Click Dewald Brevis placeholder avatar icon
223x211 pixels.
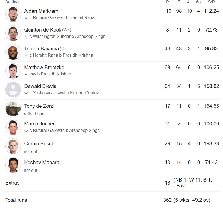pyautogui.click(x=13, y=90)
